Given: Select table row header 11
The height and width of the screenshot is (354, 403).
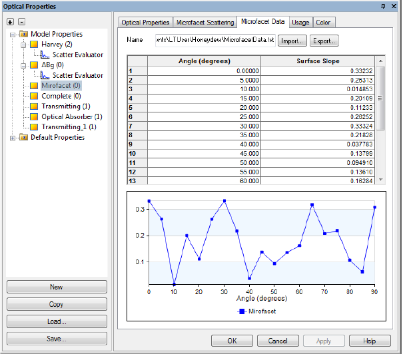Looking at the screenshot, I should click(x=137, y=163).
